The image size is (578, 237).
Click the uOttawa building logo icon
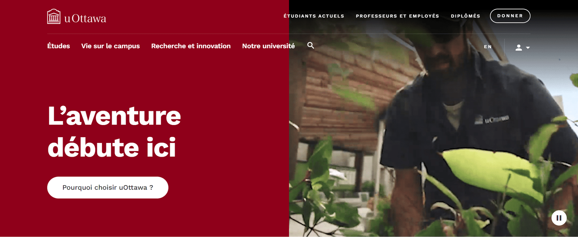coord(54,17)
